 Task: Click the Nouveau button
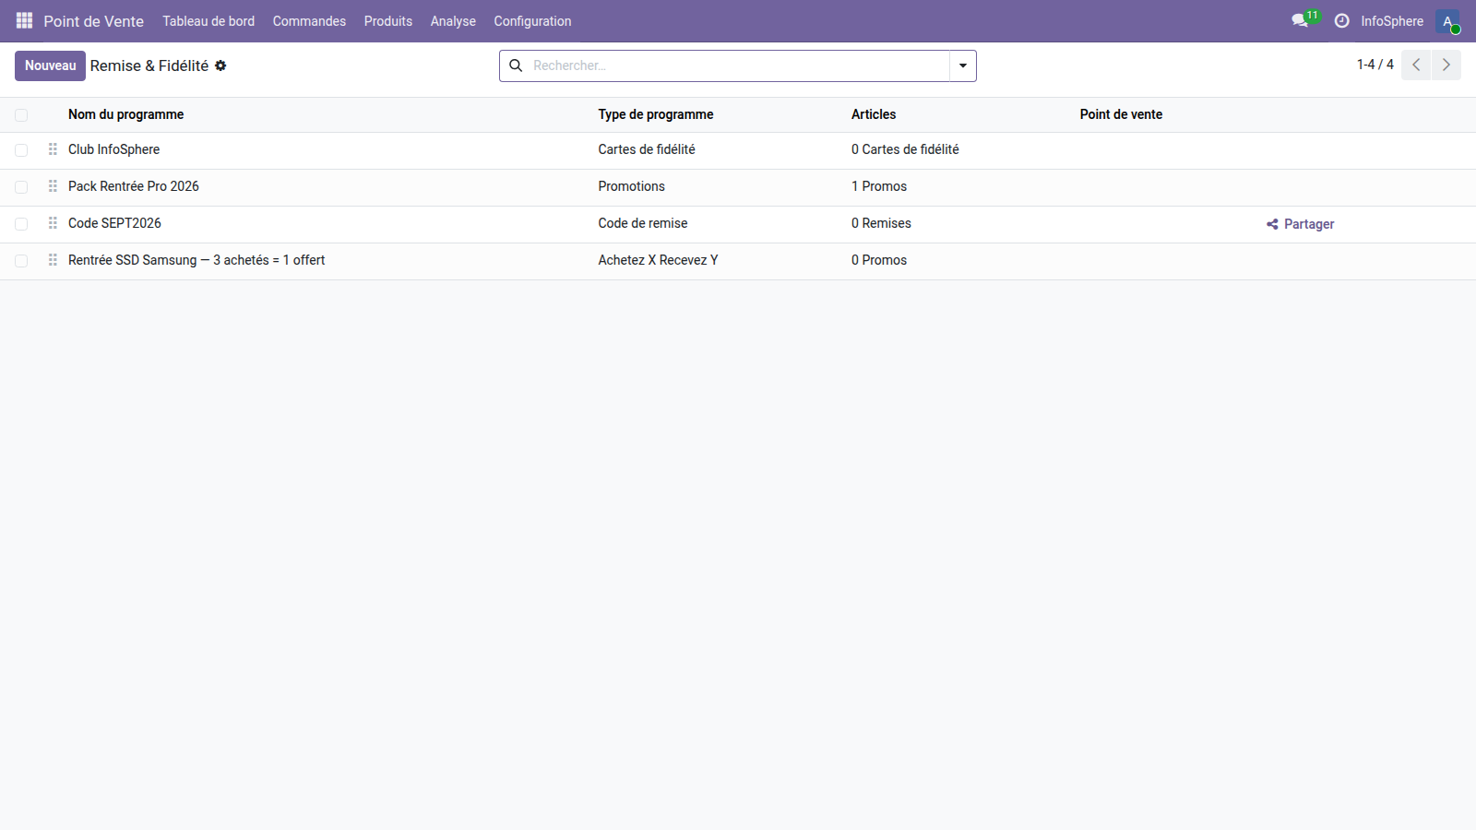coord(50,65)
